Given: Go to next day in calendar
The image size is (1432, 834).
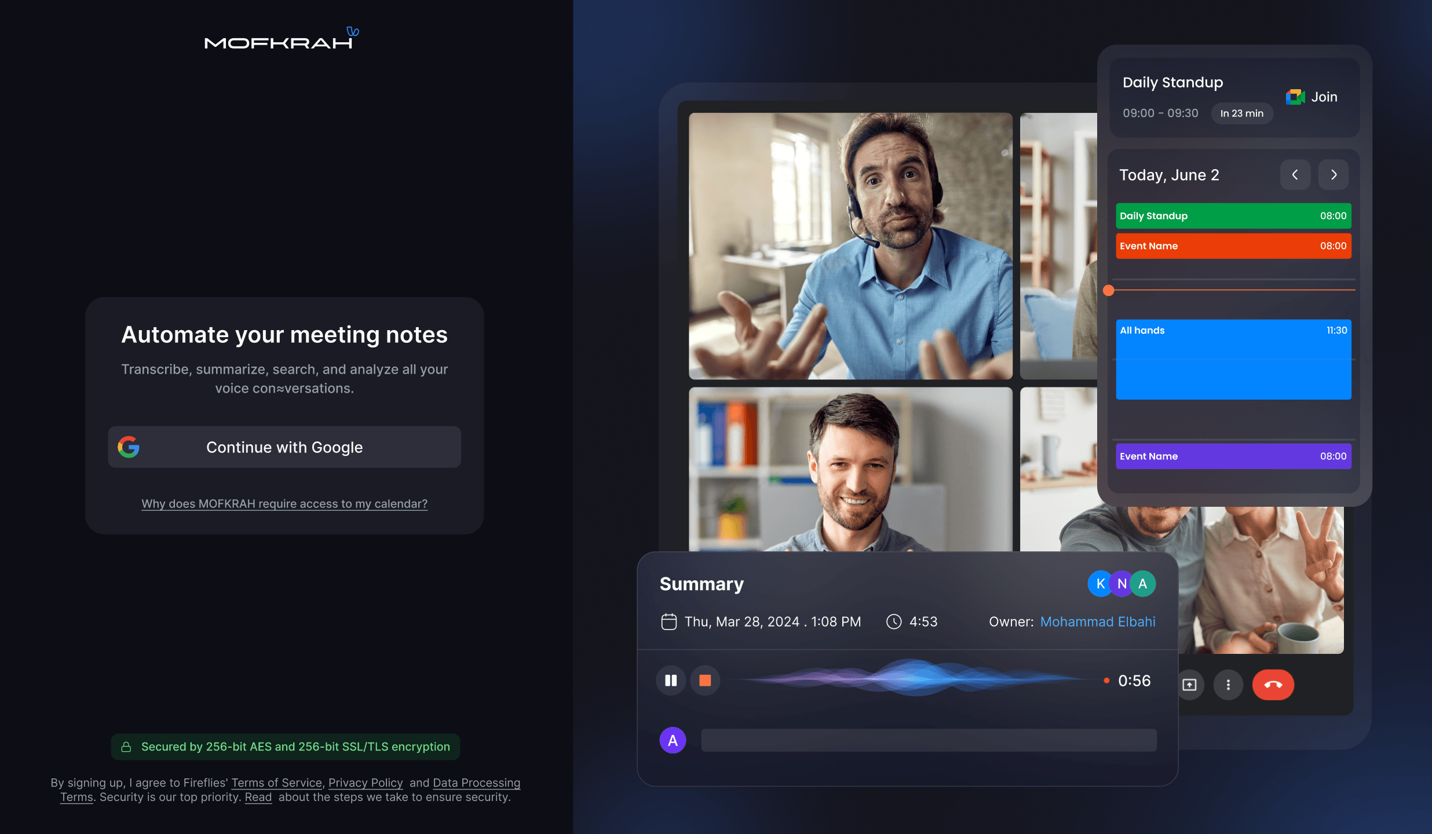Looking at the screenshot, I should pos(1334,175).
